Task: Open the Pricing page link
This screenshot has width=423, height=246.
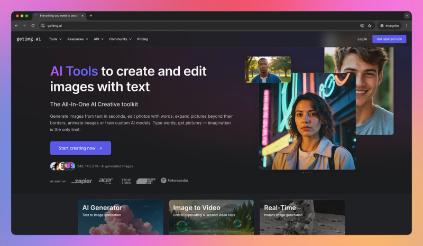Action: click(142, 39)
